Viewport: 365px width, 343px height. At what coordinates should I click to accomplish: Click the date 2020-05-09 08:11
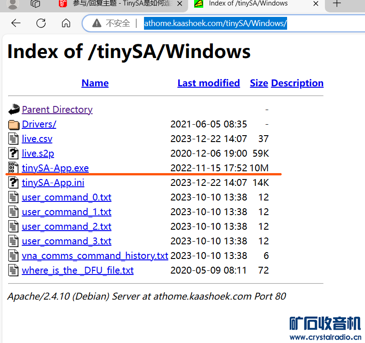[x=209, y=270]
